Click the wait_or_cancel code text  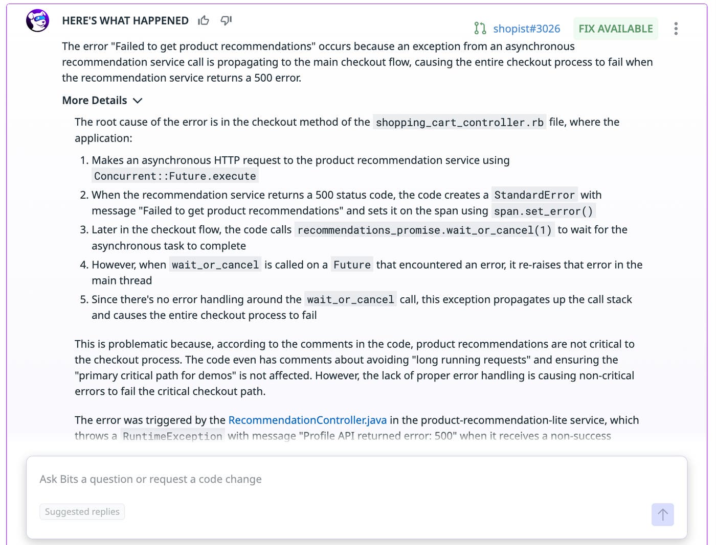tap(215, 265)
